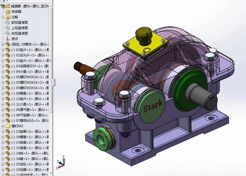Viewport: 246px width, 176px height.
Task: Click the panel collapse handle on the divider
Action: coord(54,82)
